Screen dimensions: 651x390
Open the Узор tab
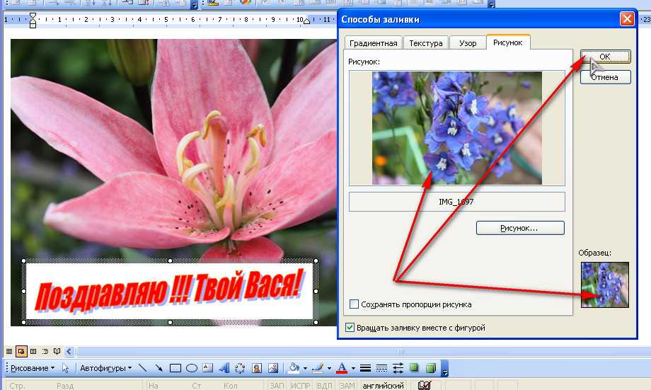(x=467, y=43)
